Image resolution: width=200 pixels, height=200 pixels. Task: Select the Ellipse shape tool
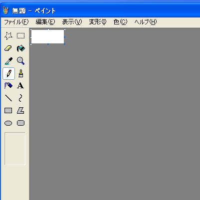pos(8,123)
